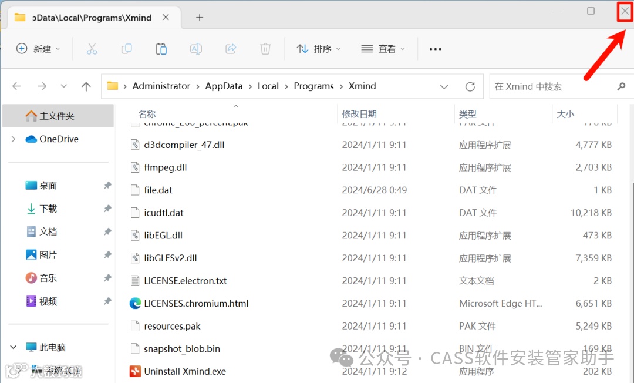This screenshot has width=634, height=383.
Task: Open 视频 (Videos) quick access item
Action: 41,301
